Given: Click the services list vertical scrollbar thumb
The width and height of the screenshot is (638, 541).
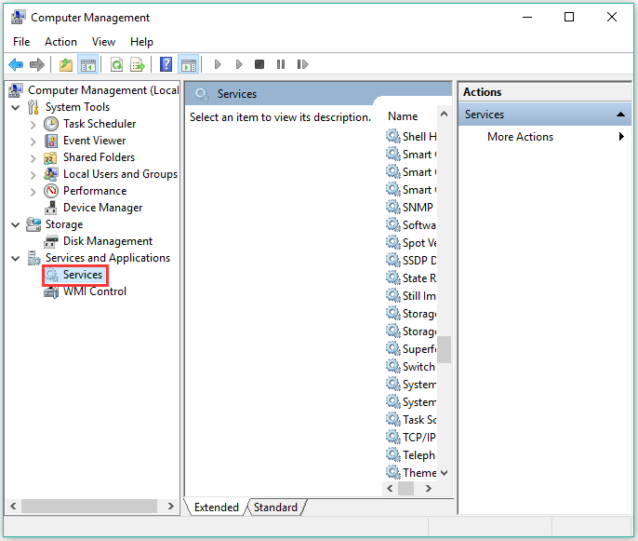Looking at the screenshot, I should tap(445, 349).
